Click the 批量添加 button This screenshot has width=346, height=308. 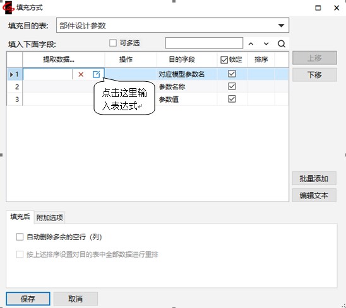314,178
